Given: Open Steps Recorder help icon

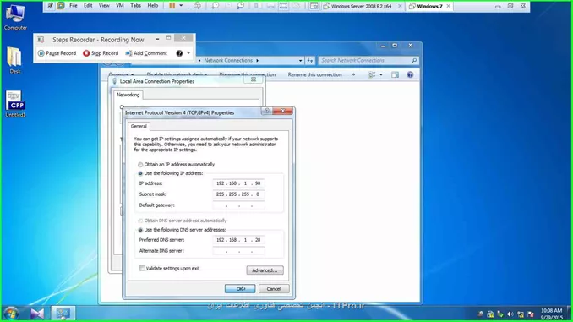Looking at the screenshot, I should 179,53.
